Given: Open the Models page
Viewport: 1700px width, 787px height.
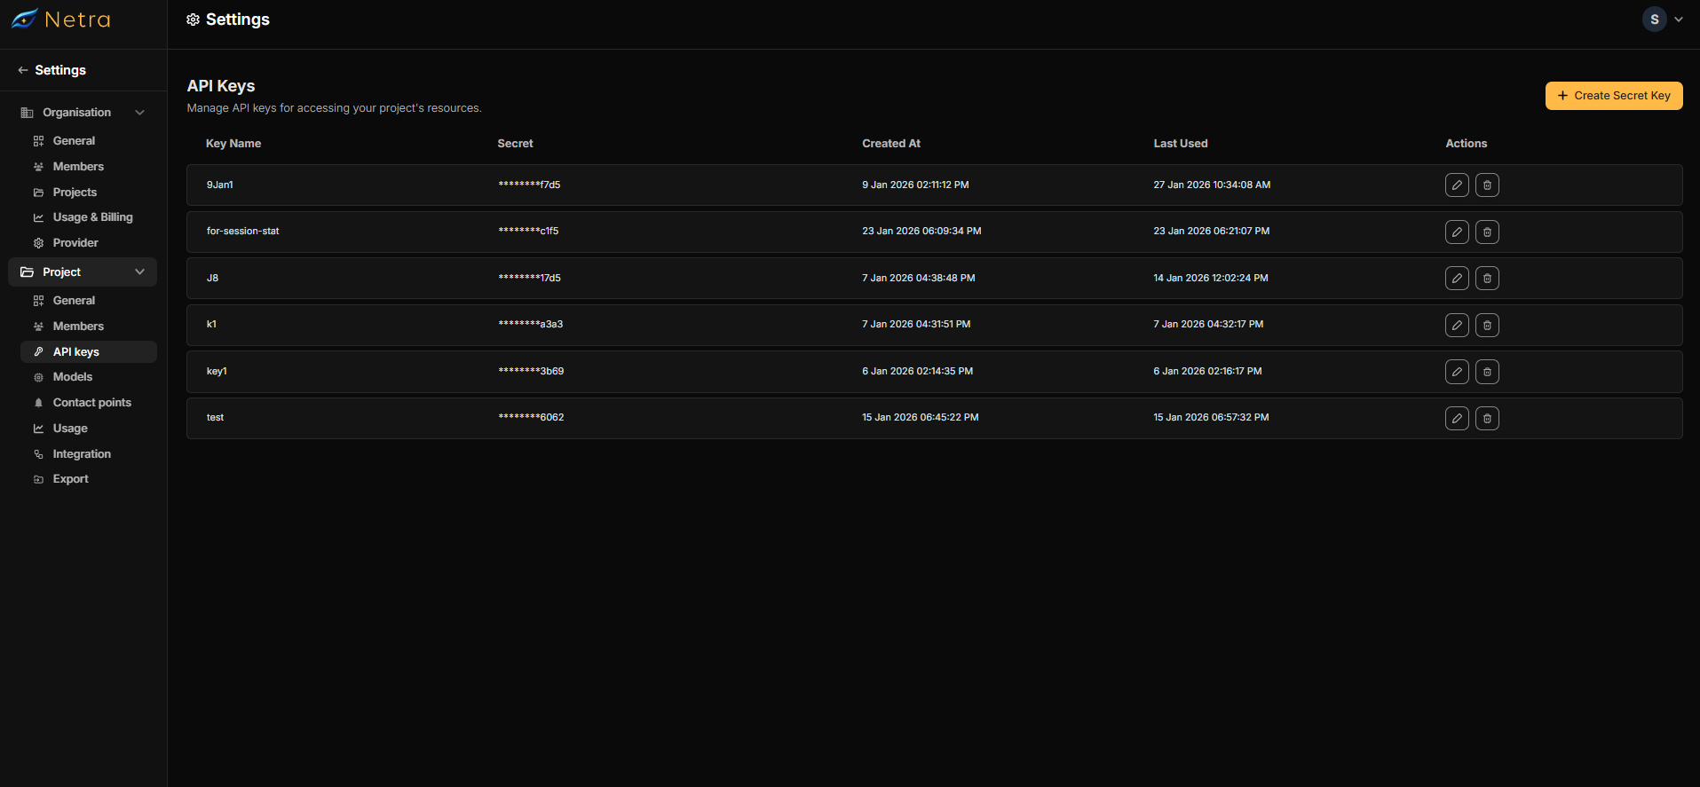Looking at the screenshot, I should (73, 377).
